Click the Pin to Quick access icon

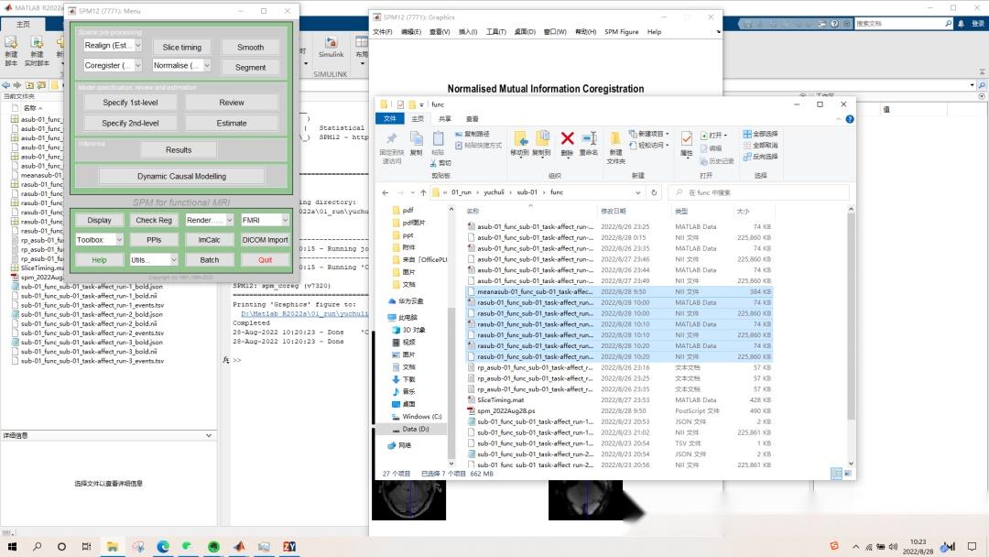(392, 138)
